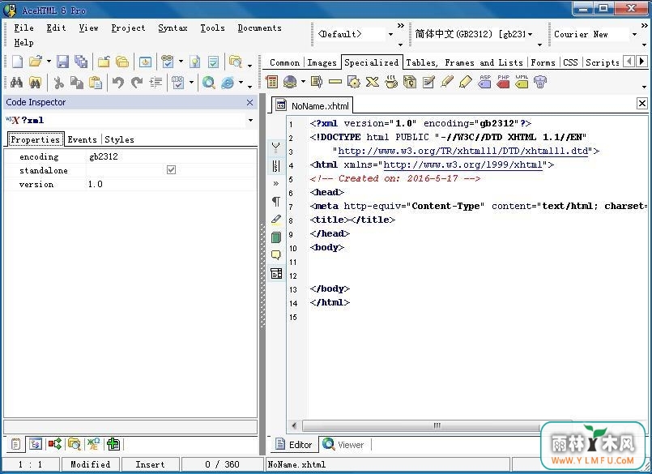Click the horizontal rule icon on Specialized toolbar
The width and height of the screenshot is (652, 474).
click(335, 82)
